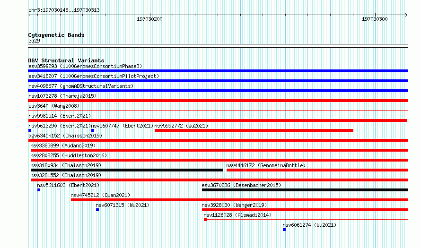This screenshot has width=421, height=248.
Task: Select the black esv3670236 Besenbacher2015 bar
Action: (x=305, y=190)
